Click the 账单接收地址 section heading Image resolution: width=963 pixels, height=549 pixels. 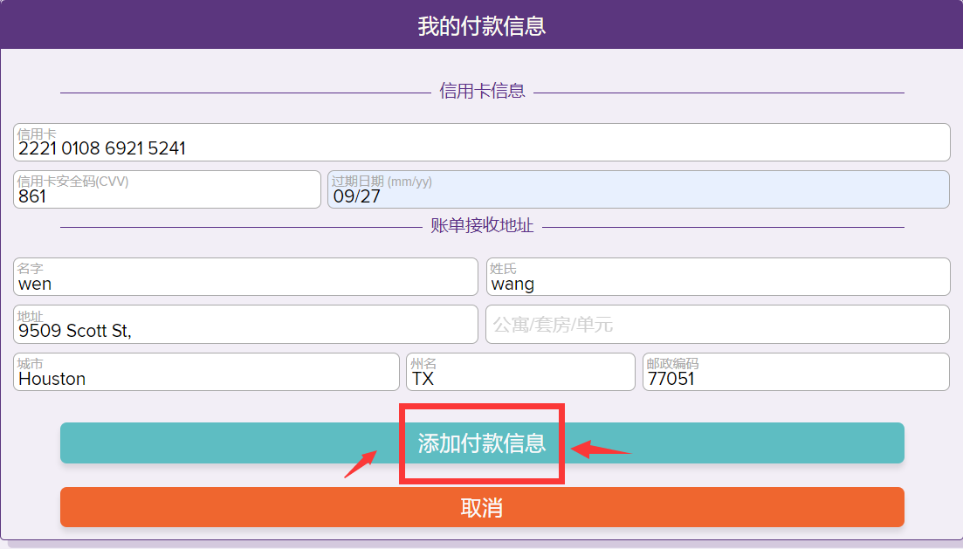point(482,225)
